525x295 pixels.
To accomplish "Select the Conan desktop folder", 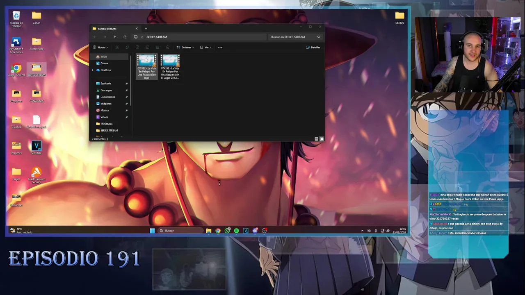I will [x=37, y=17].
